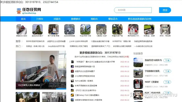This screenshot has height=102, width=182.
Task: Open article 《FGO》谜之女主角X手办
Action: pos(85,90)
